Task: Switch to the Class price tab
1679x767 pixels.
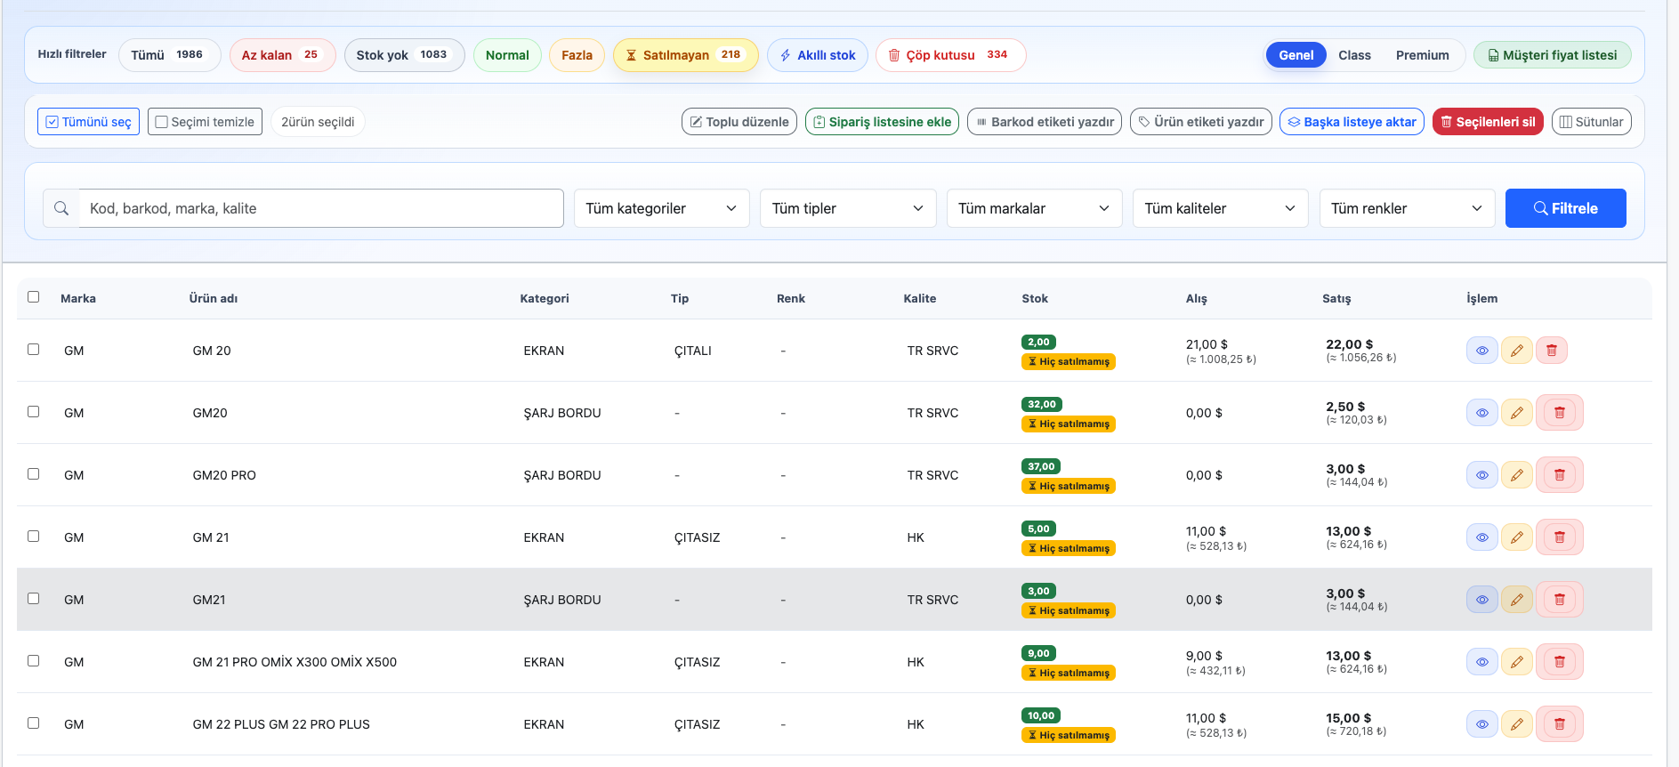Action: [x=1354, y=55]
